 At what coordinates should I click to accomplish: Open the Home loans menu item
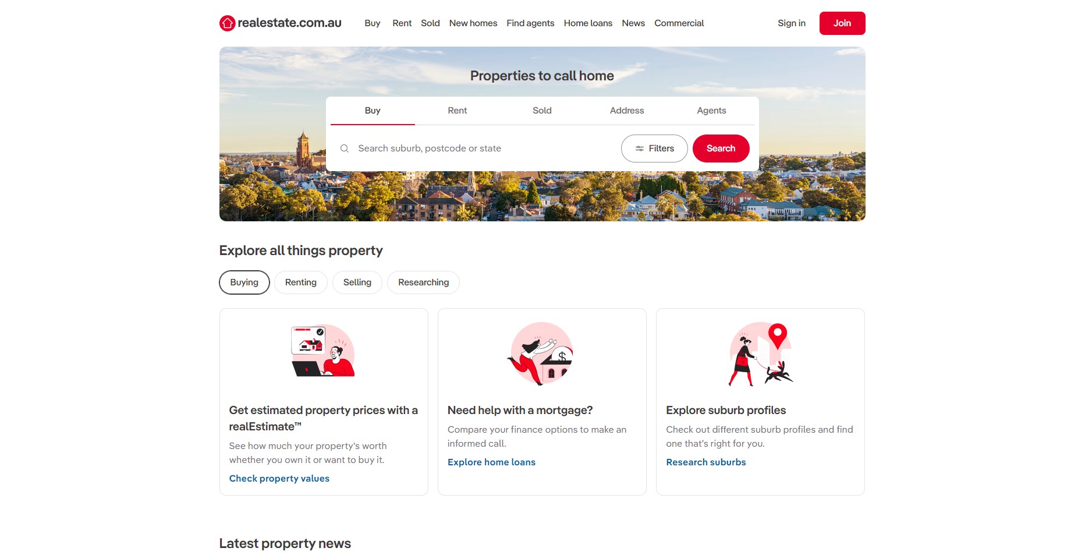(x=588, y=23)
